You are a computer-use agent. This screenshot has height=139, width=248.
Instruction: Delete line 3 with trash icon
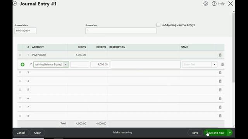point(220,73)
